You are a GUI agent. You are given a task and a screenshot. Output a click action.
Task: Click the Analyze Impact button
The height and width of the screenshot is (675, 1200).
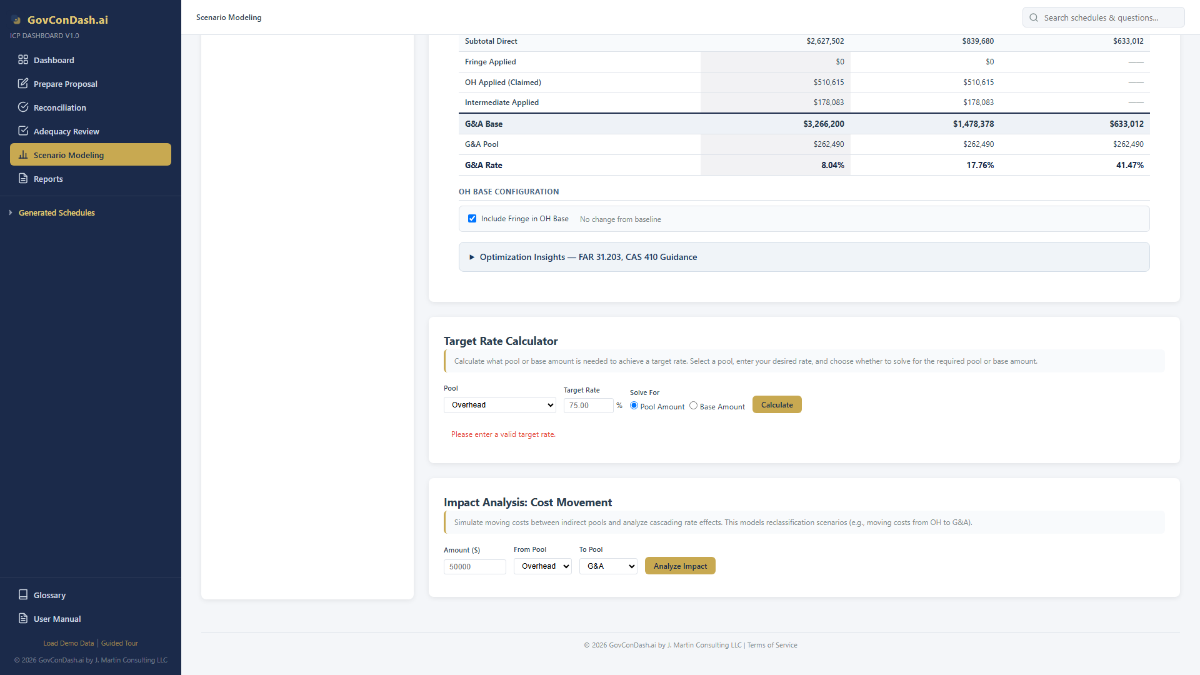pyautogui.click(x=680, y=566)
